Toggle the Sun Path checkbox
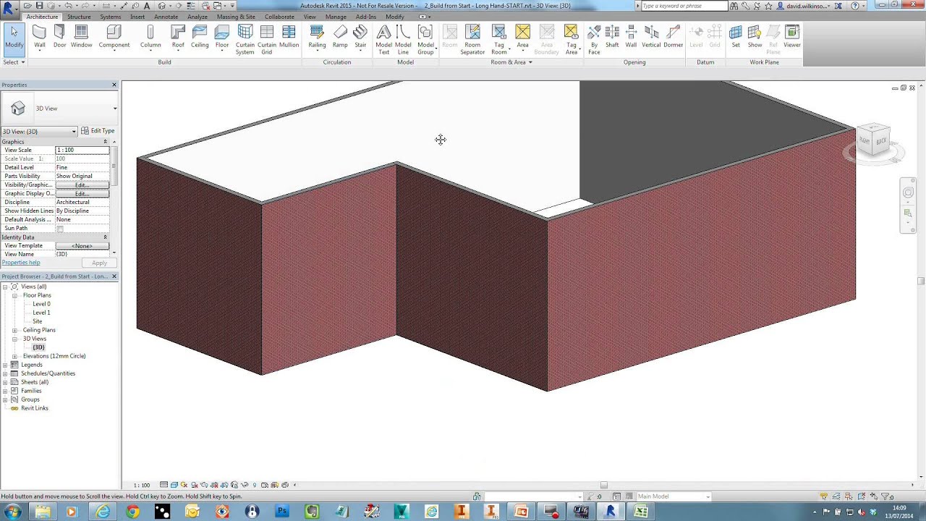The width and height of the screenshot is (926, 521). [60, 229]
